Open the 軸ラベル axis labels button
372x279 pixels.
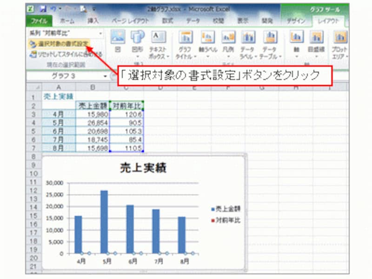[208, 45]
